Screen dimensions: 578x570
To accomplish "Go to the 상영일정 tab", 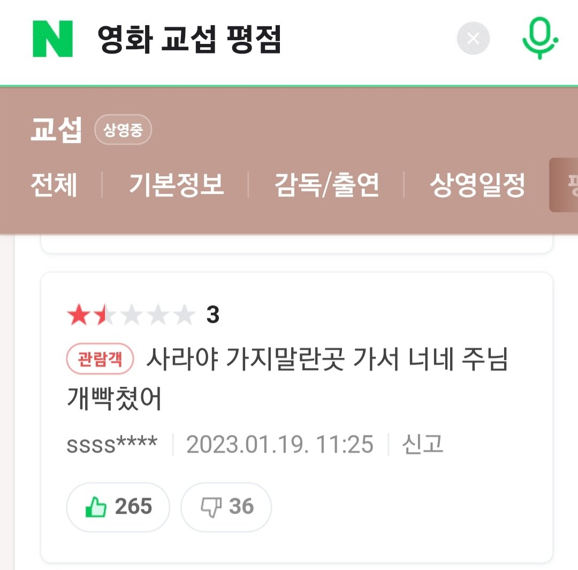I will tap(477, 185).
